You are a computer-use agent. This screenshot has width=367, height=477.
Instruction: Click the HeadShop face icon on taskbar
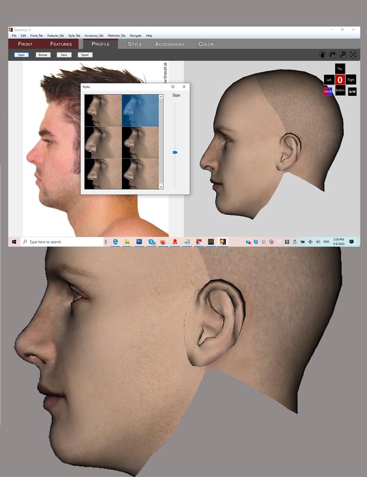(223, 242)
